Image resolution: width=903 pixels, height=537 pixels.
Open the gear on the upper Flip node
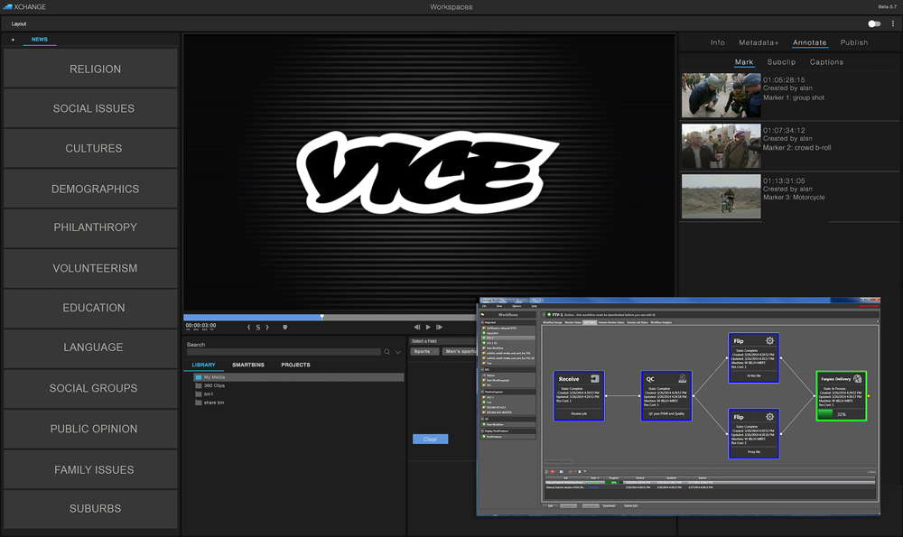pyautogui.click(x=769, y=341)
